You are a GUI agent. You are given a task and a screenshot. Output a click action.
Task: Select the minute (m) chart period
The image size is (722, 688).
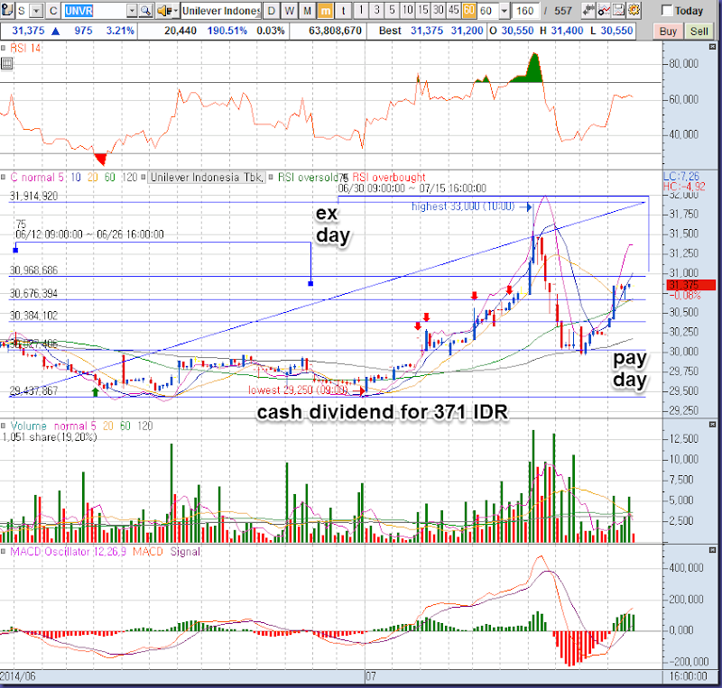pos(326,11)
